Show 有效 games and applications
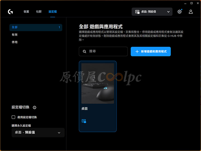Image resolution: width=201 pixels, height=151 pixels. (15, 35)
